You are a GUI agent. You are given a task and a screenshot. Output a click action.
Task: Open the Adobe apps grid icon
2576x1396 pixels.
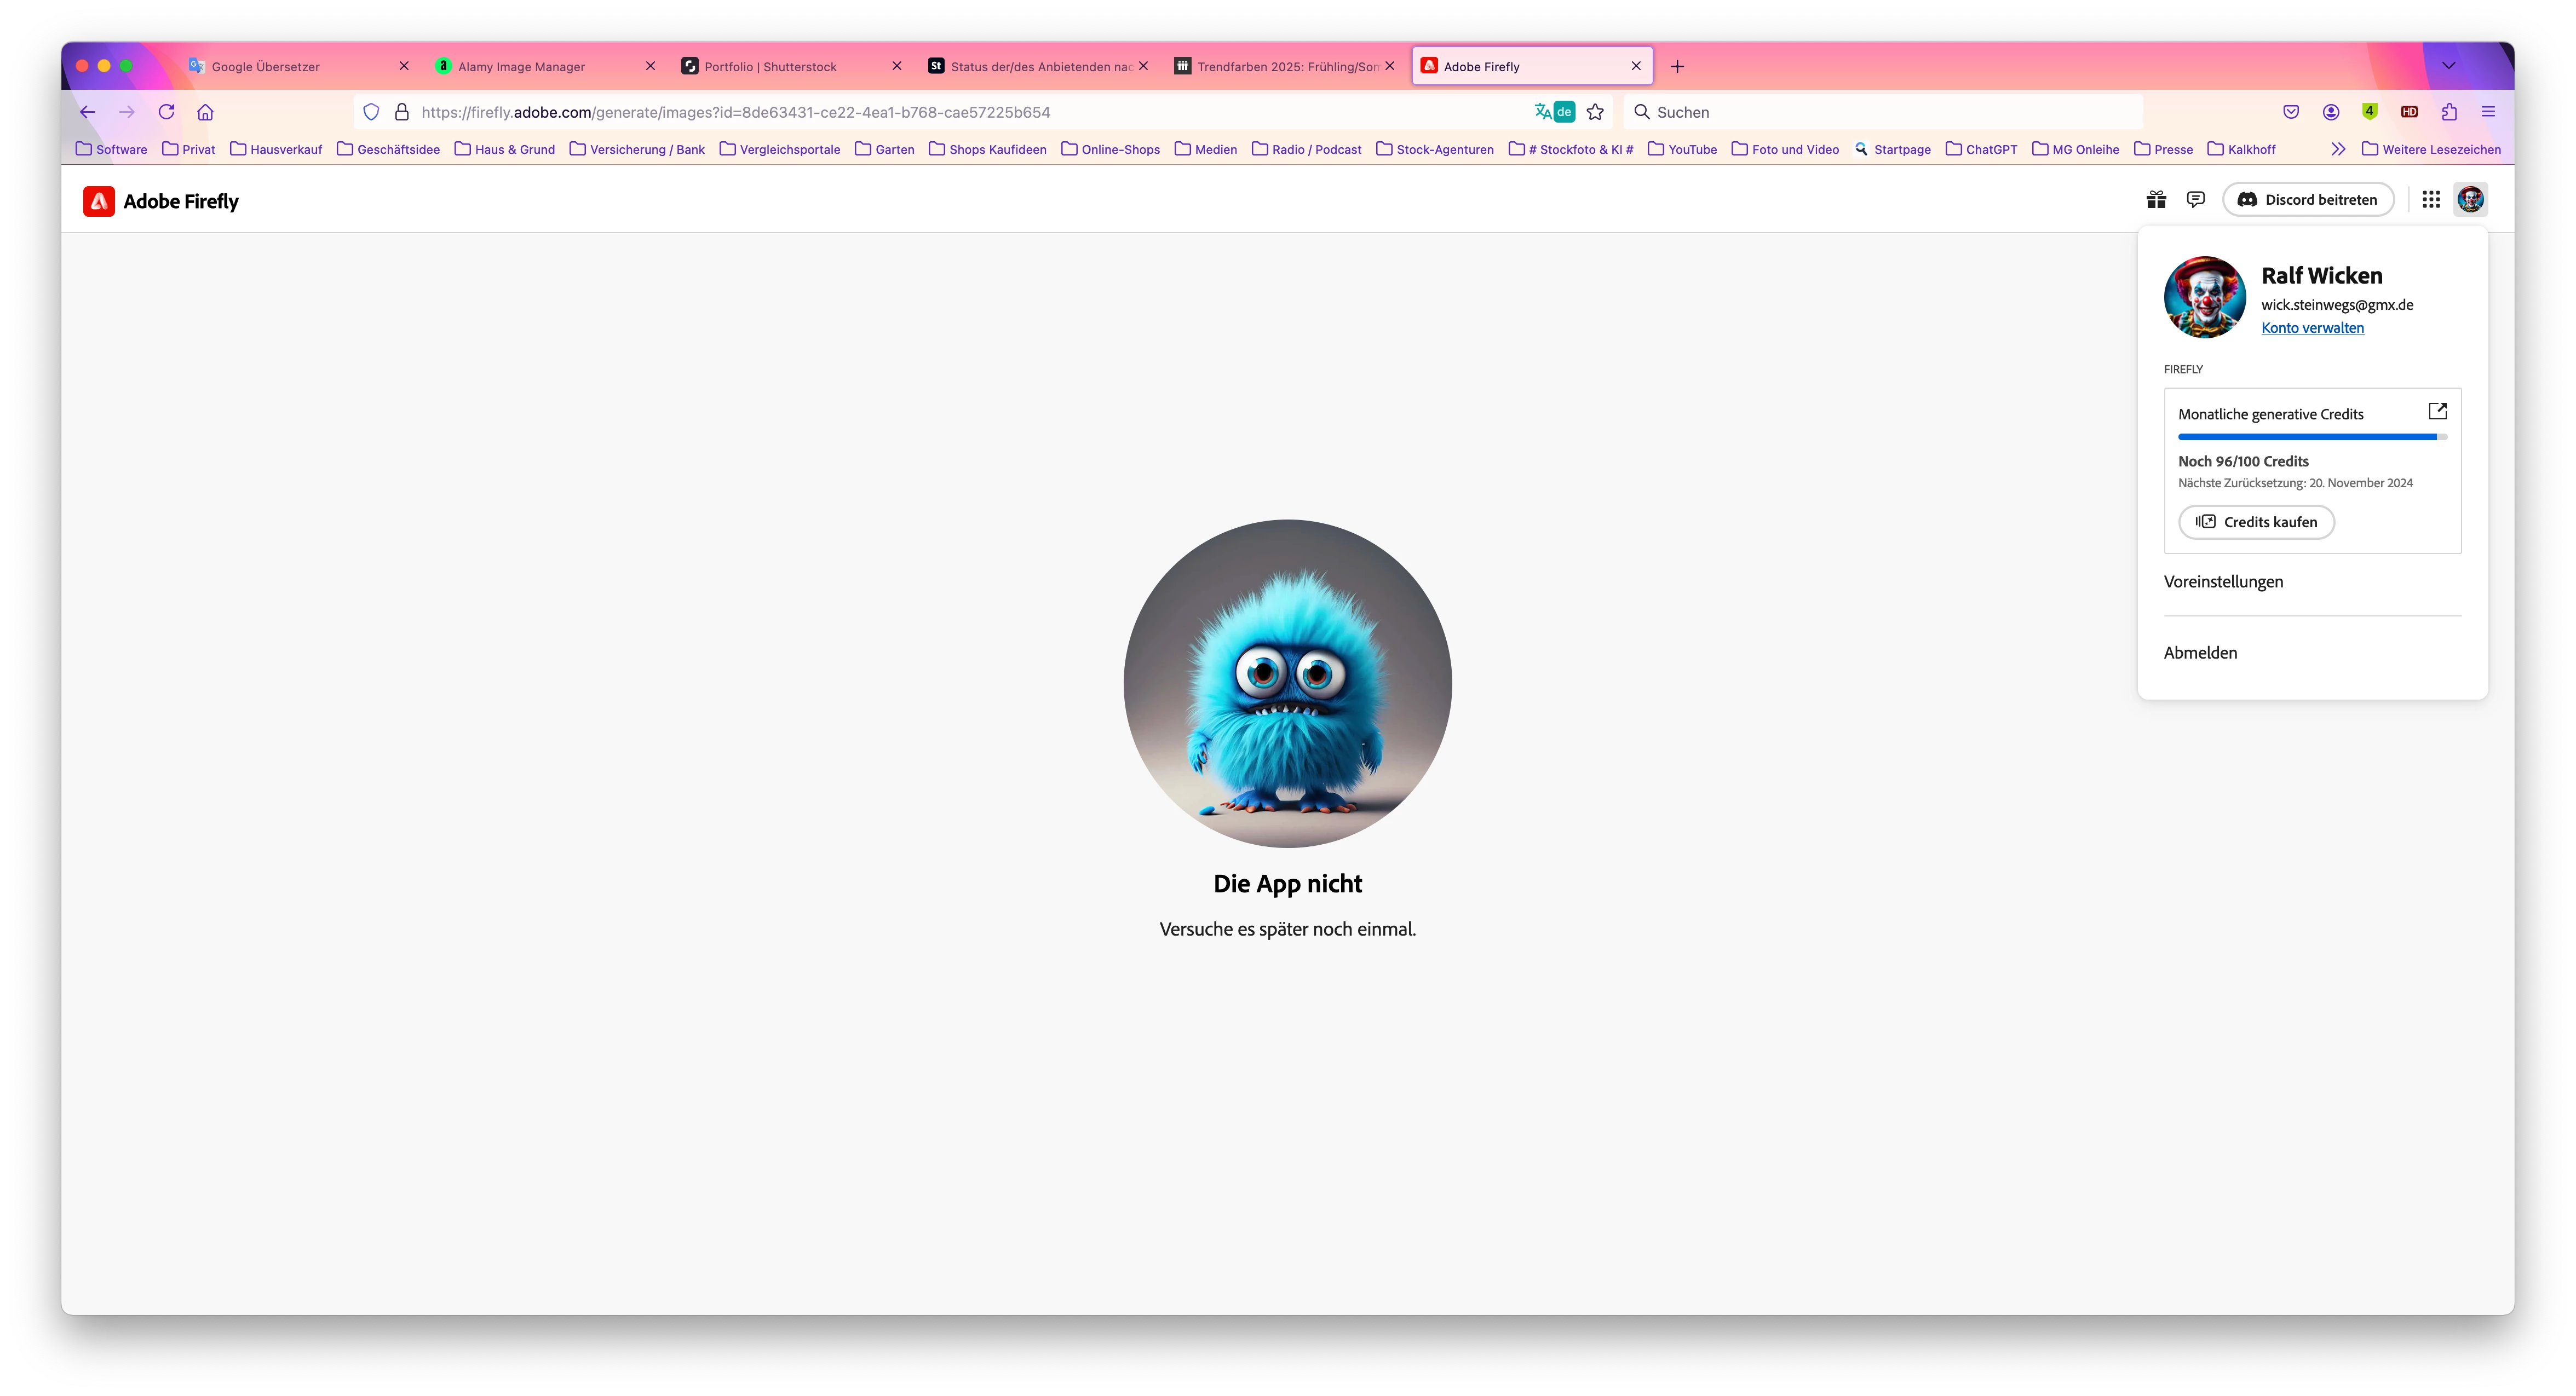[x=2431, y=200]
